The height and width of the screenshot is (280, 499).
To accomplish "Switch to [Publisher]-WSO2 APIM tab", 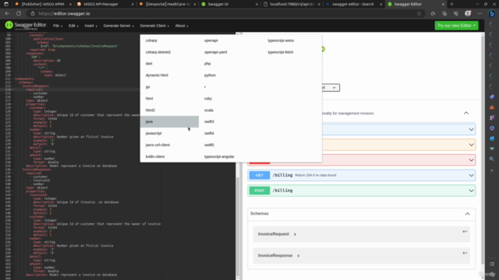I will click(x=43, y=4).
